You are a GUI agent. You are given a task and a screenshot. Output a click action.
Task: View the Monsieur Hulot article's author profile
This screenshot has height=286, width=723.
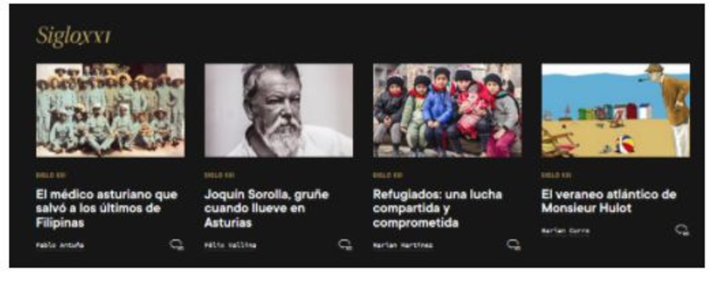tap(566, 231)
